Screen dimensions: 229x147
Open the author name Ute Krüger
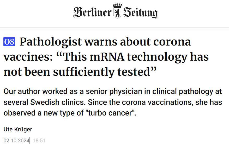pos(18,129)
